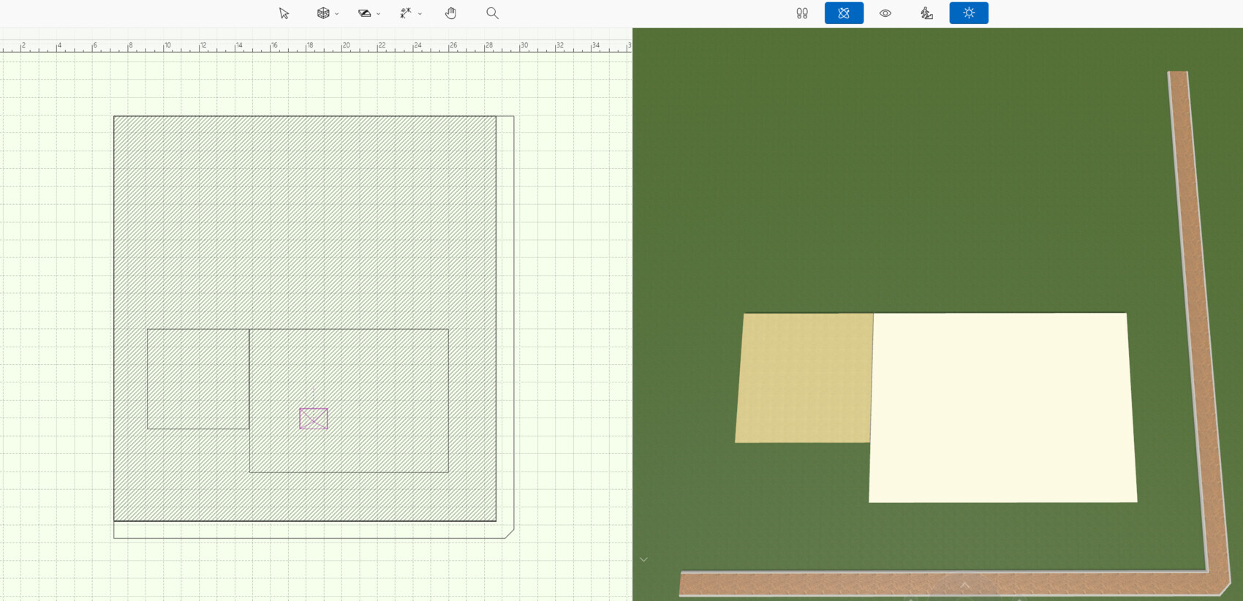Click the tan floor in 3D view
This screenshot has height=601, width=1243.
point(803,378)
